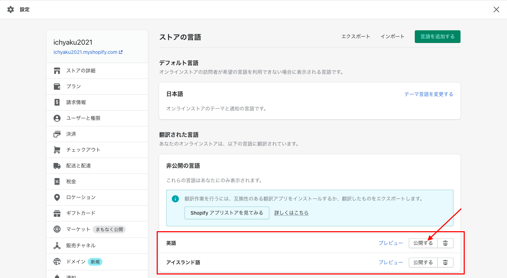Open the 詳しくはこちら link

pyautogui.click(x=292, y=213)
